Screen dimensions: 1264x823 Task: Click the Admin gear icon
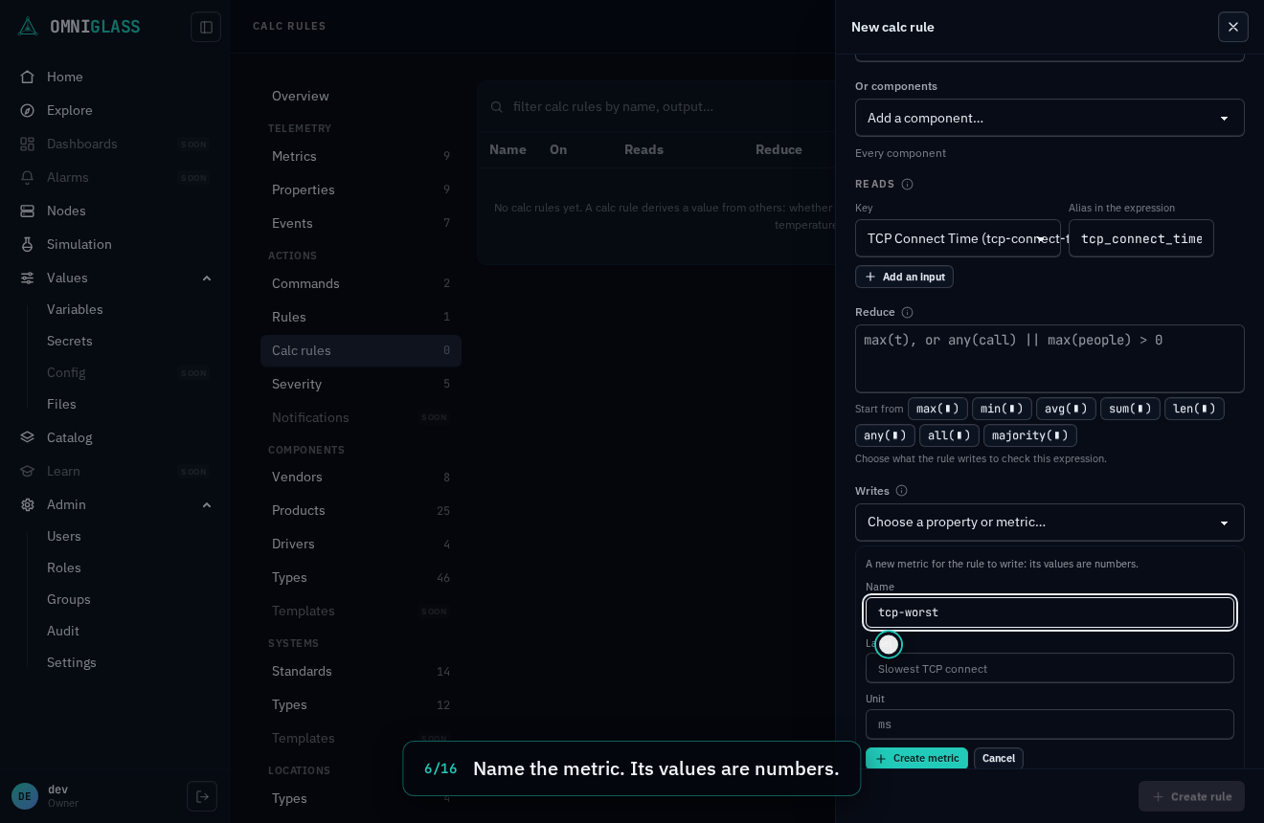[x=28, y=504]
